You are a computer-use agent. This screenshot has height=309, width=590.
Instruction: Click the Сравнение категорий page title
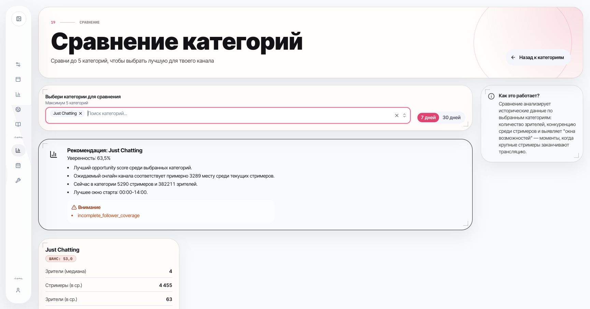[x=177, y=42]
